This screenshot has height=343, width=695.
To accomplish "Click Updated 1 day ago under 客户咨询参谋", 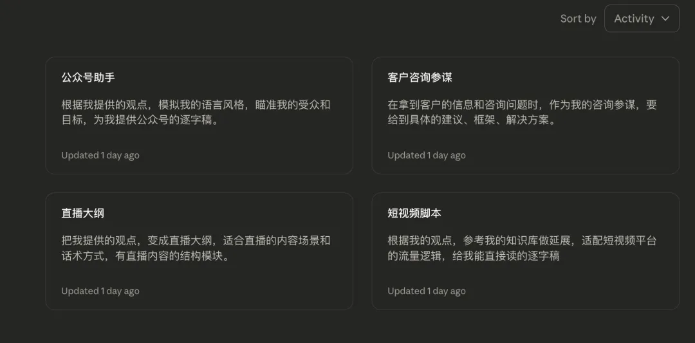I will (x=427, y=155).
